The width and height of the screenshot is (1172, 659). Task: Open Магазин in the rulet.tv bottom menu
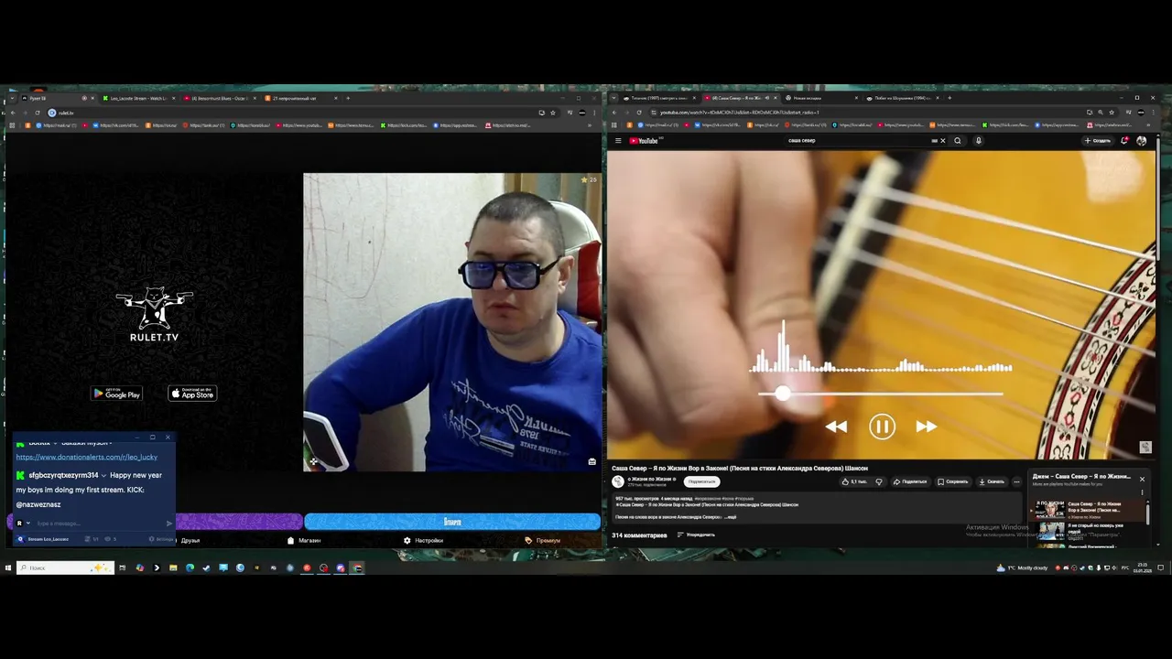click(x=304, y=540)
